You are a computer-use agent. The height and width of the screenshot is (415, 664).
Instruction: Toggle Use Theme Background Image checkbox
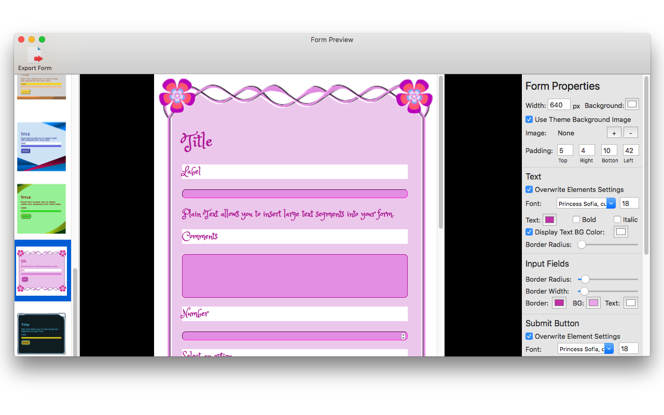pos(529,119)
